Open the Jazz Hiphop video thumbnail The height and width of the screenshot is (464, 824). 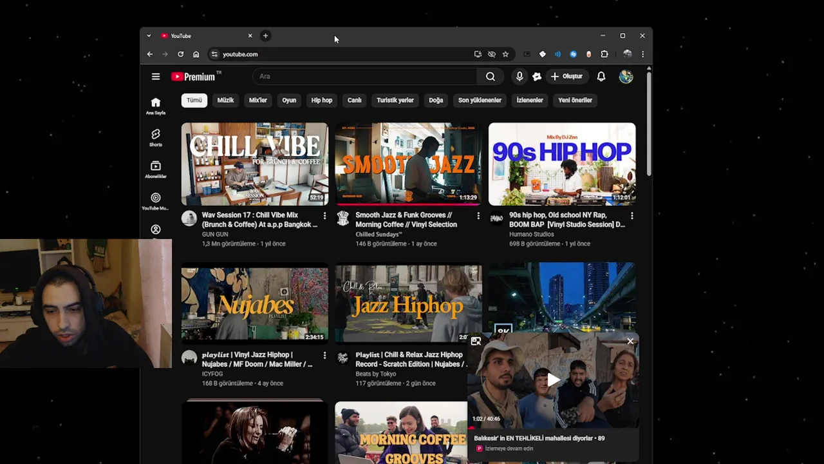[408, 303]
